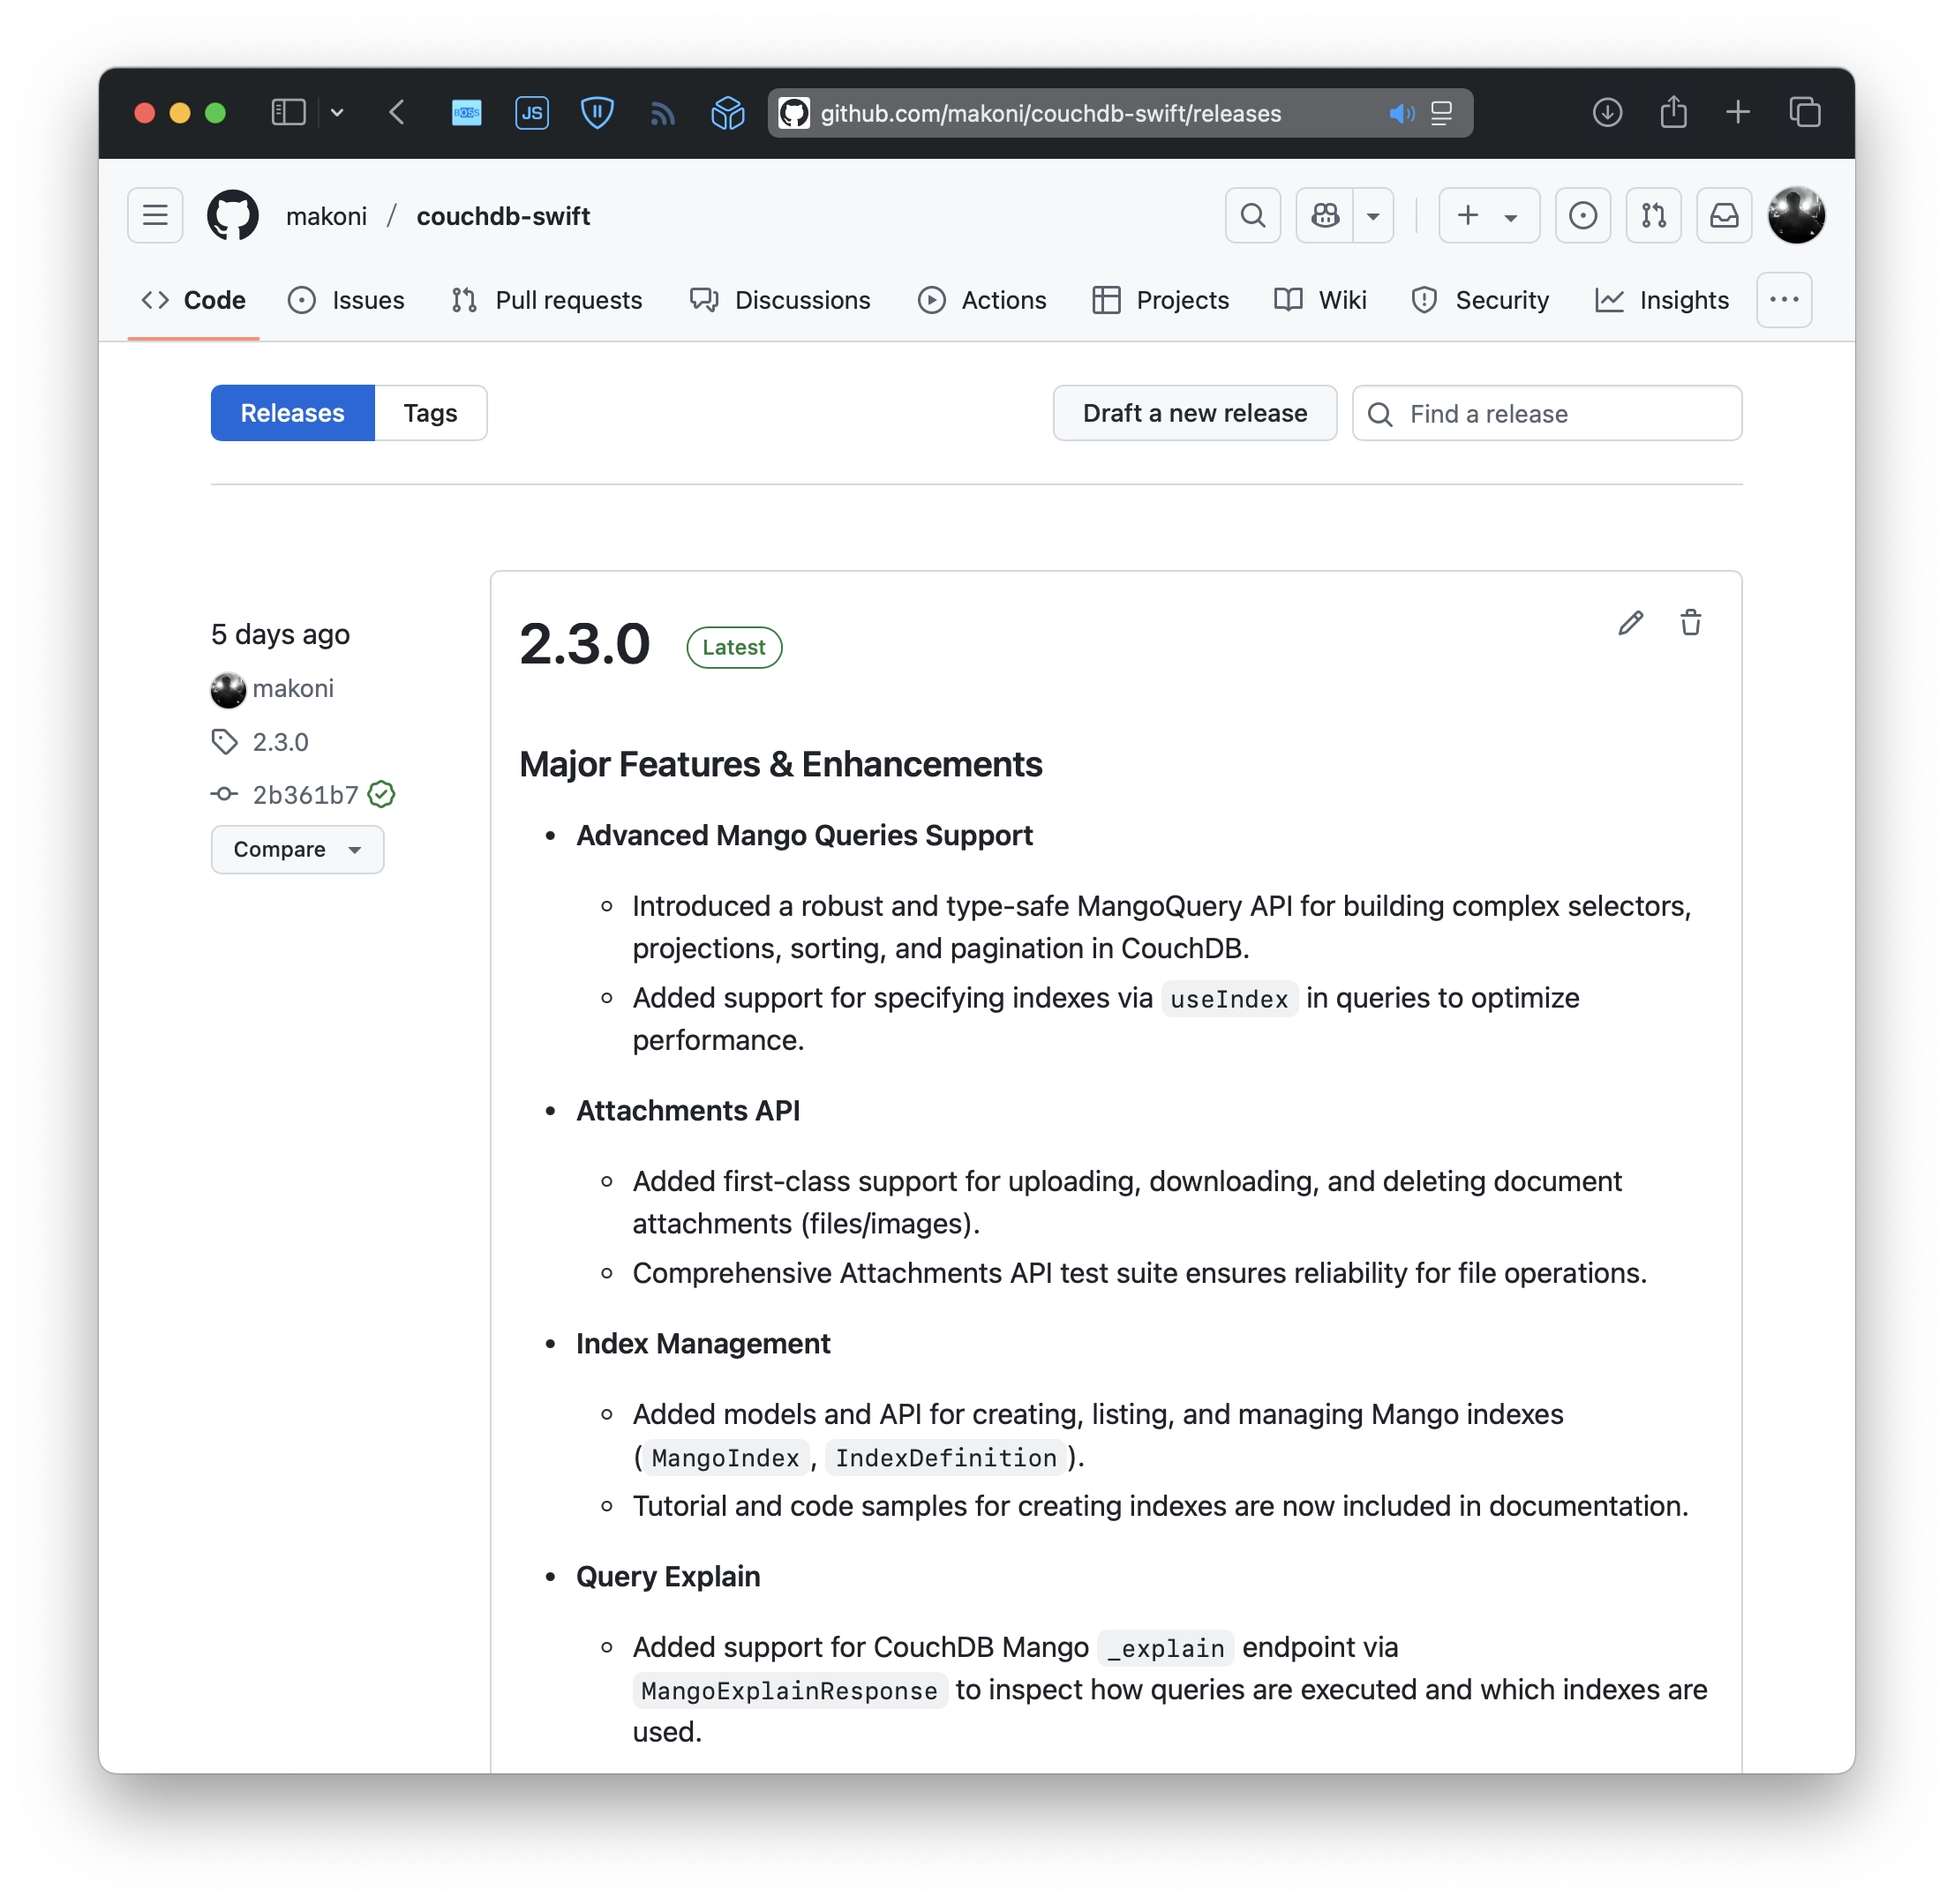Open the Discussions tab

(780, 300)
